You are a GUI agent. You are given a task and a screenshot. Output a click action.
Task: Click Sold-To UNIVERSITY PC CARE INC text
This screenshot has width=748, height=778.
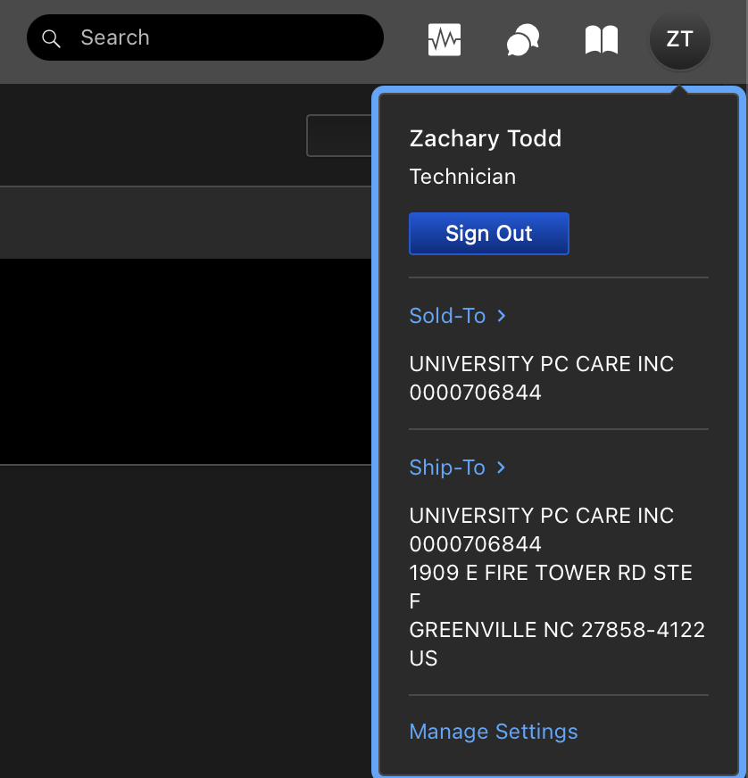(542, 364)
